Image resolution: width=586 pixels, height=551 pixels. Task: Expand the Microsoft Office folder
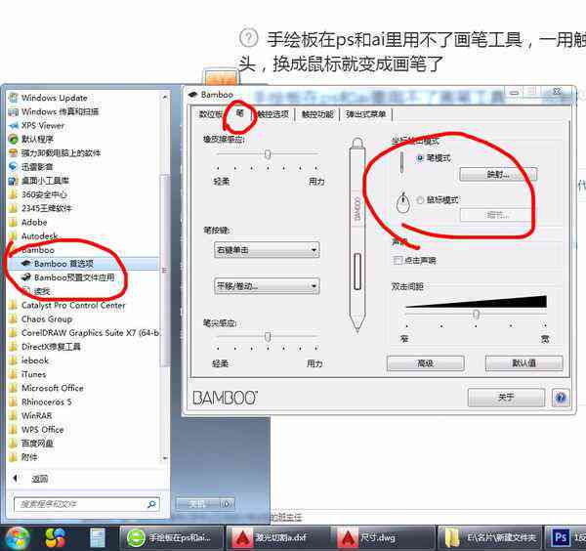[46, 388]
